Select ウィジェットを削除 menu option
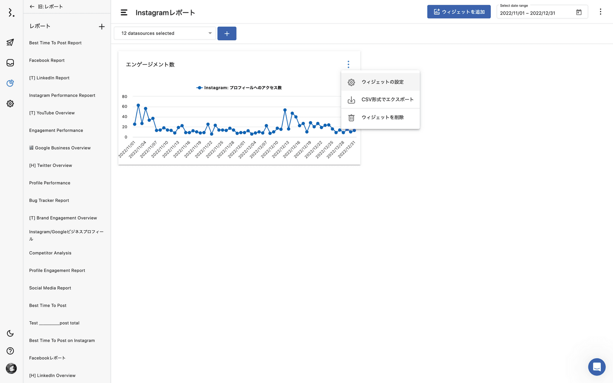The height and width of the screenshot is (383, 613). (382, 118)
